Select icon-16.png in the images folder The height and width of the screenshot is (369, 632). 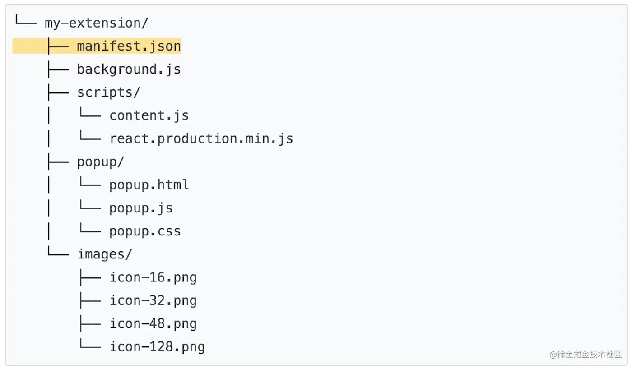click(x=153, y=277)
